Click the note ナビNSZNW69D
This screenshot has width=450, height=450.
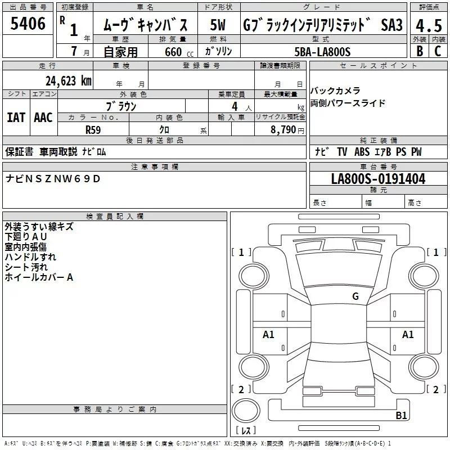coord(53,179)
